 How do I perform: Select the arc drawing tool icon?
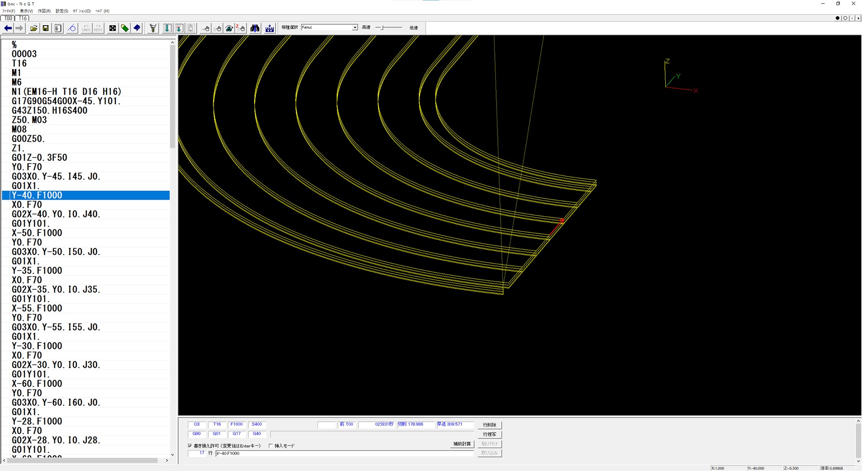pyautogui.click(x=72, y=28)
